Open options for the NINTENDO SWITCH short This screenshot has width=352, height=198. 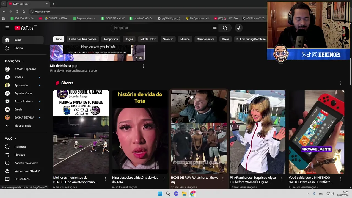point(341,179)
